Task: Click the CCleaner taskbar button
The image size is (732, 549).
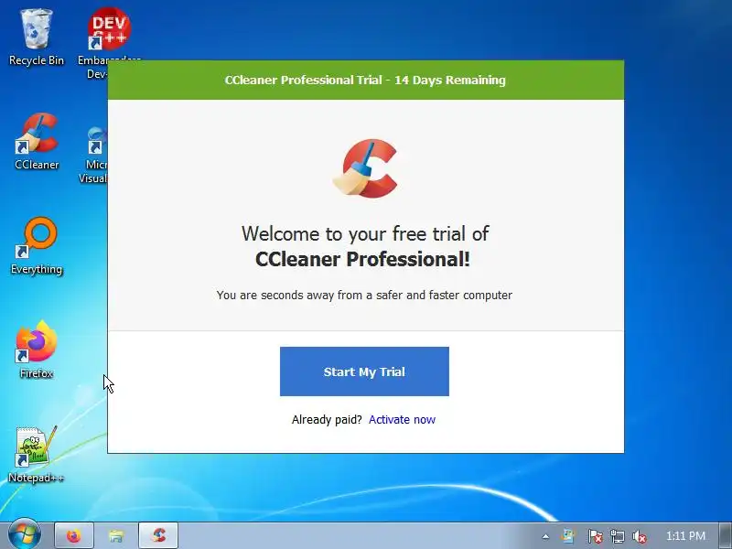Action: tap(158, 535)
